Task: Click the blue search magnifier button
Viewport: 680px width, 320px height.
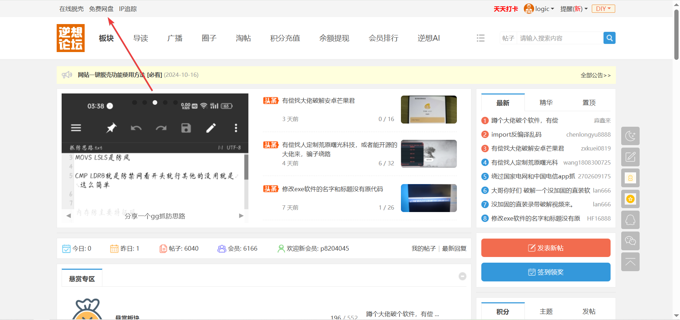Action: click(x=609, y=38)
